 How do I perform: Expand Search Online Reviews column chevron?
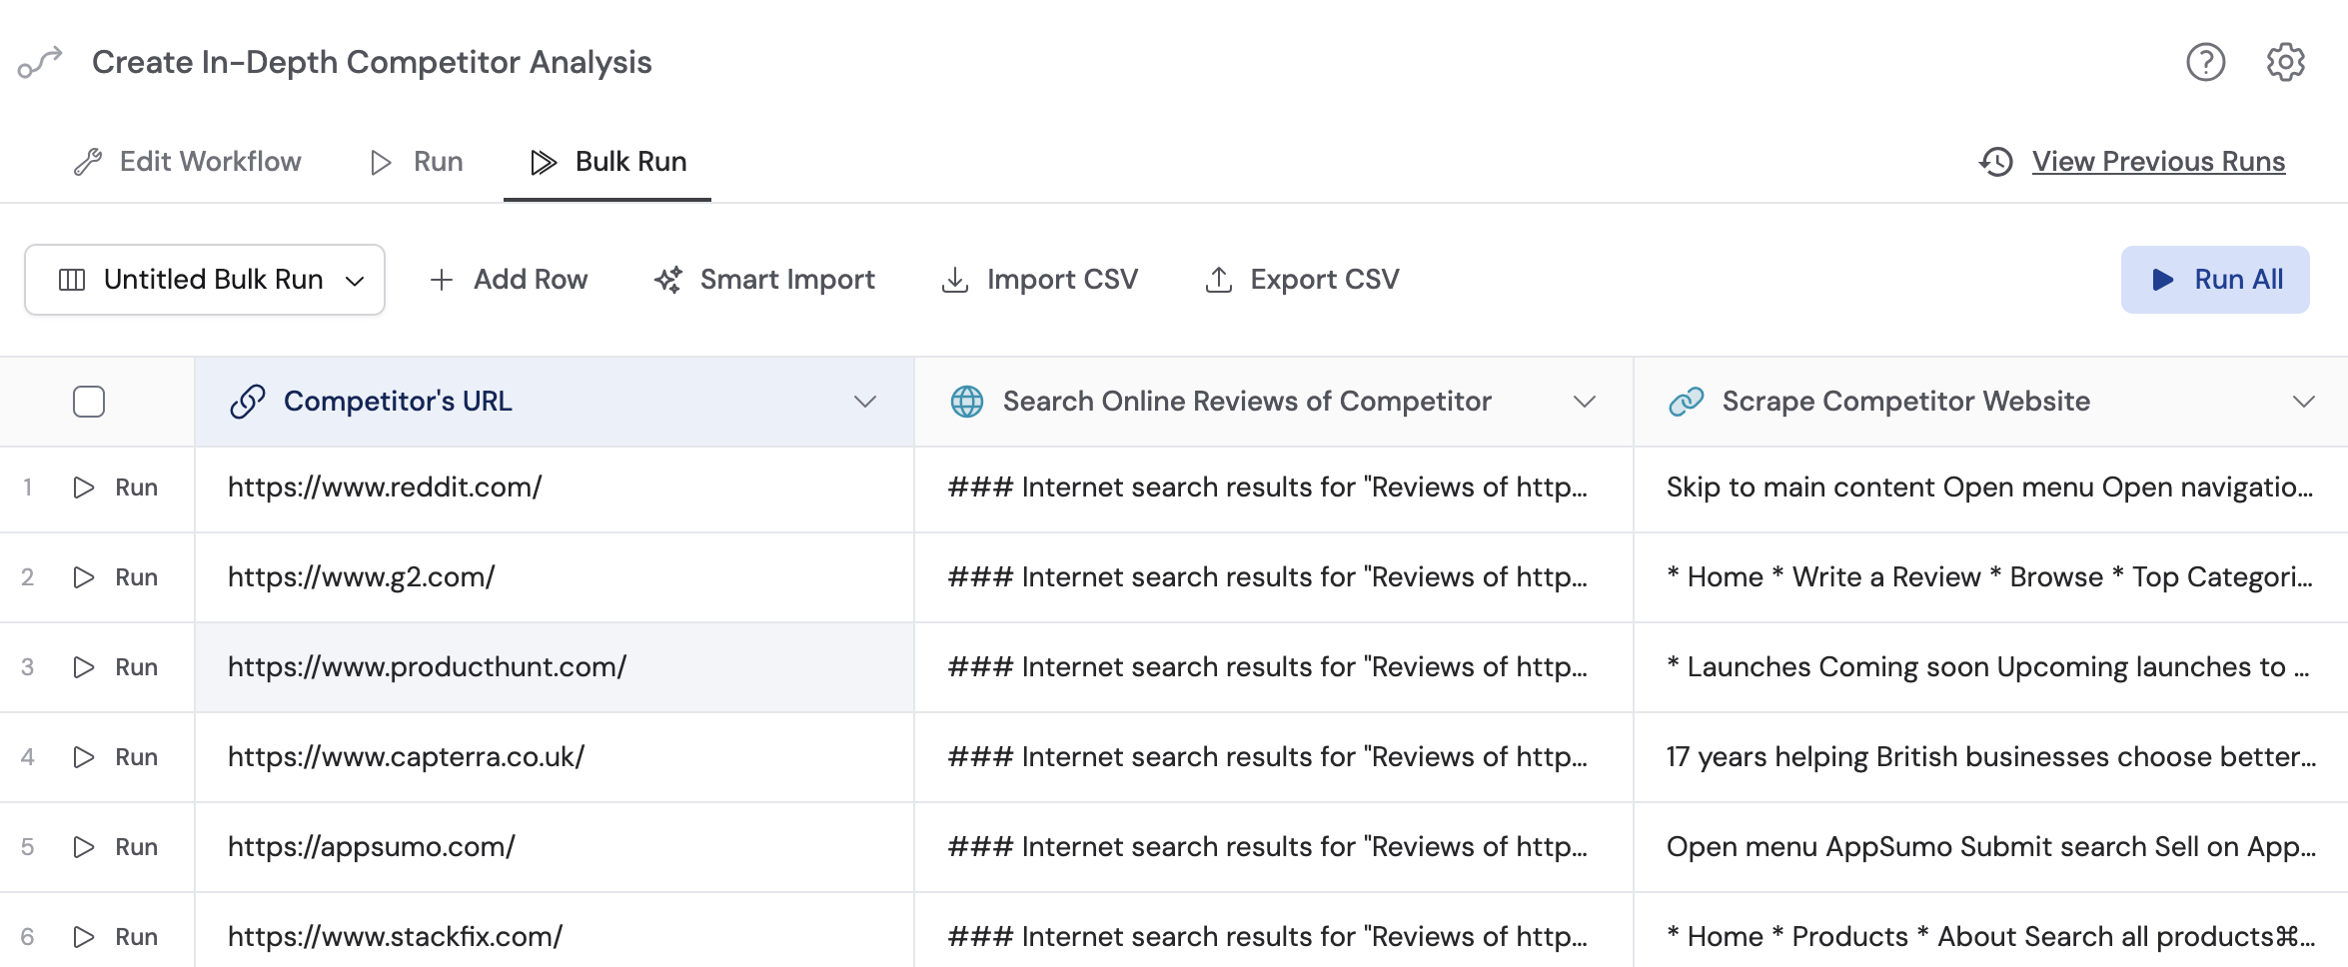click(x=1585, y=402)
